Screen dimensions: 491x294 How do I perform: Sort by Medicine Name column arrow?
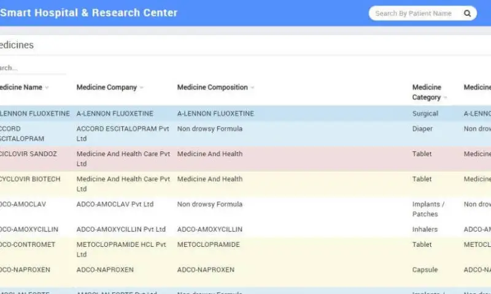[47, 88]
